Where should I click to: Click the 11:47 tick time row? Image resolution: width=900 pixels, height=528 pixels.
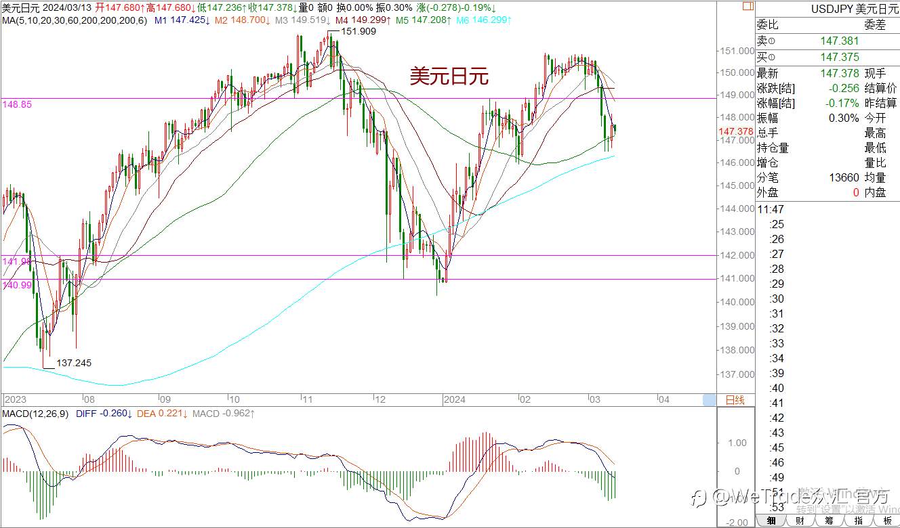[771, 209]
